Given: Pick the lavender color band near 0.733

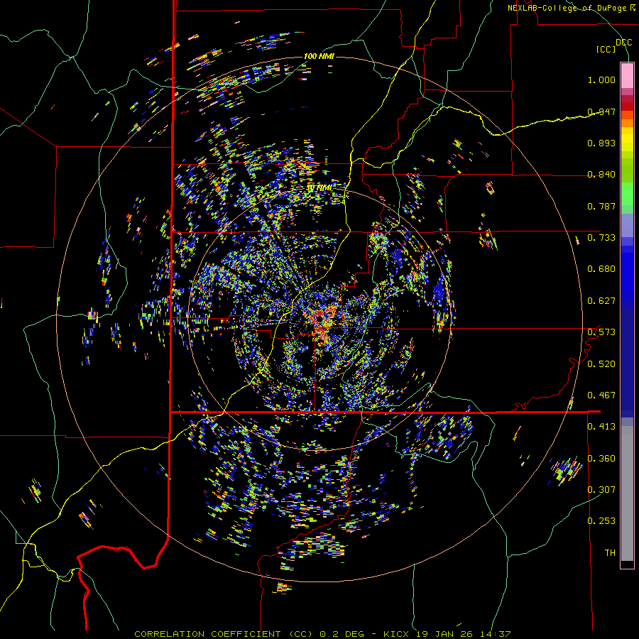Looking at the screenshot, I should [627, 225].
